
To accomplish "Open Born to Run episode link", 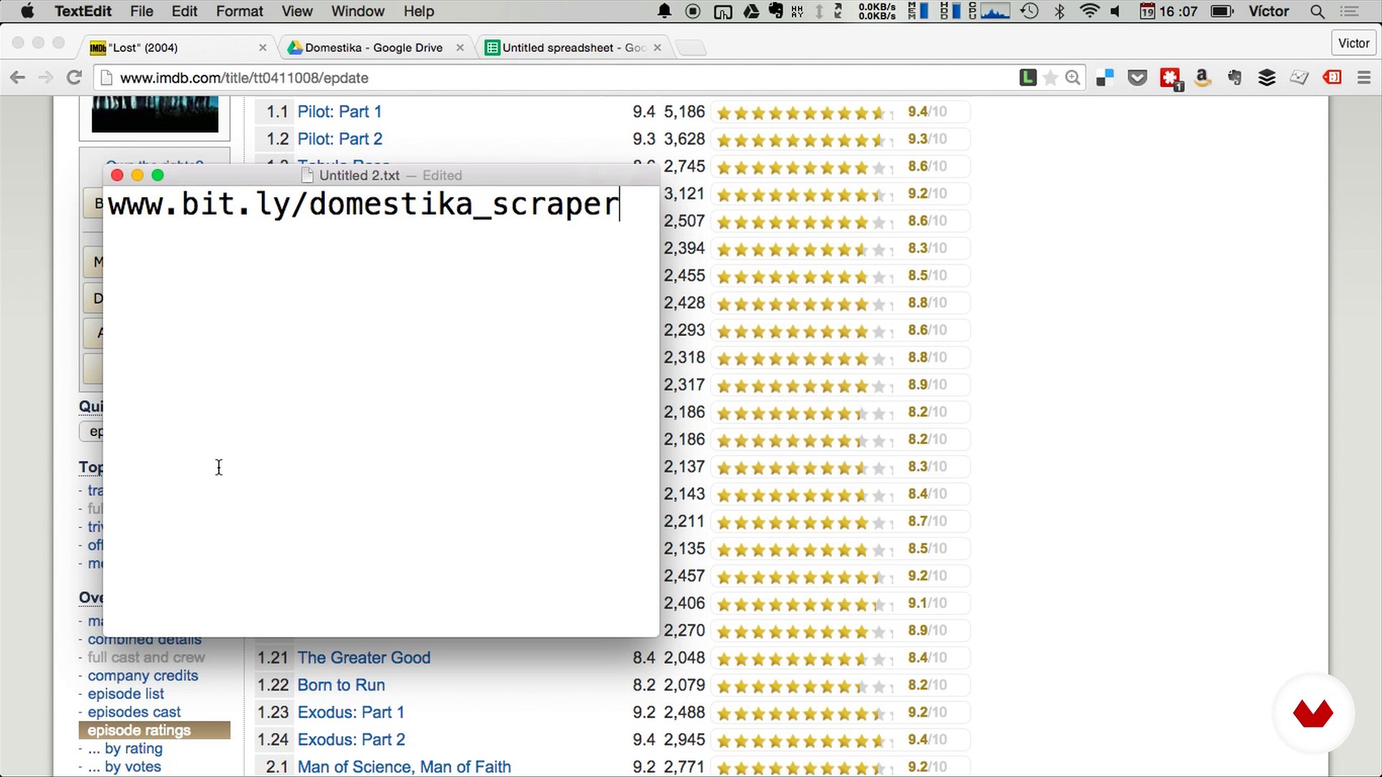I will point(341,685).
